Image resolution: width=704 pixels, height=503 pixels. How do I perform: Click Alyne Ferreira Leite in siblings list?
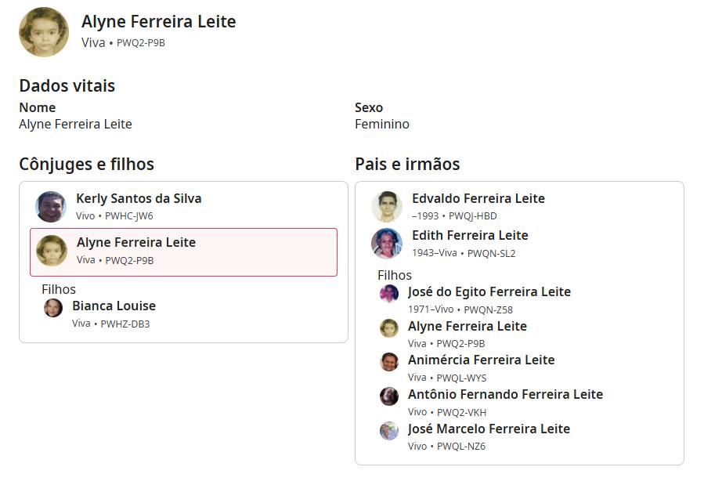pyautogui.click(x=467, y=327)
